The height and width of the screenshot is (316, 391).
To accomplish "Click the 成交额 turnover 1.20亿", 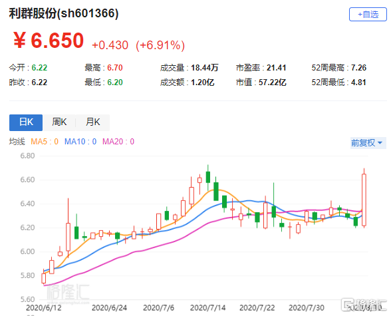I will click(x=202, y=82).
